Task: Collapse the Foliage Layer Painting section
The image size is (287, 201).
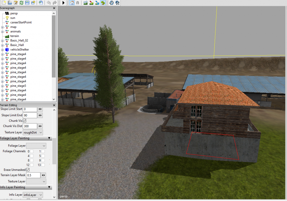Action: point(49,138)
